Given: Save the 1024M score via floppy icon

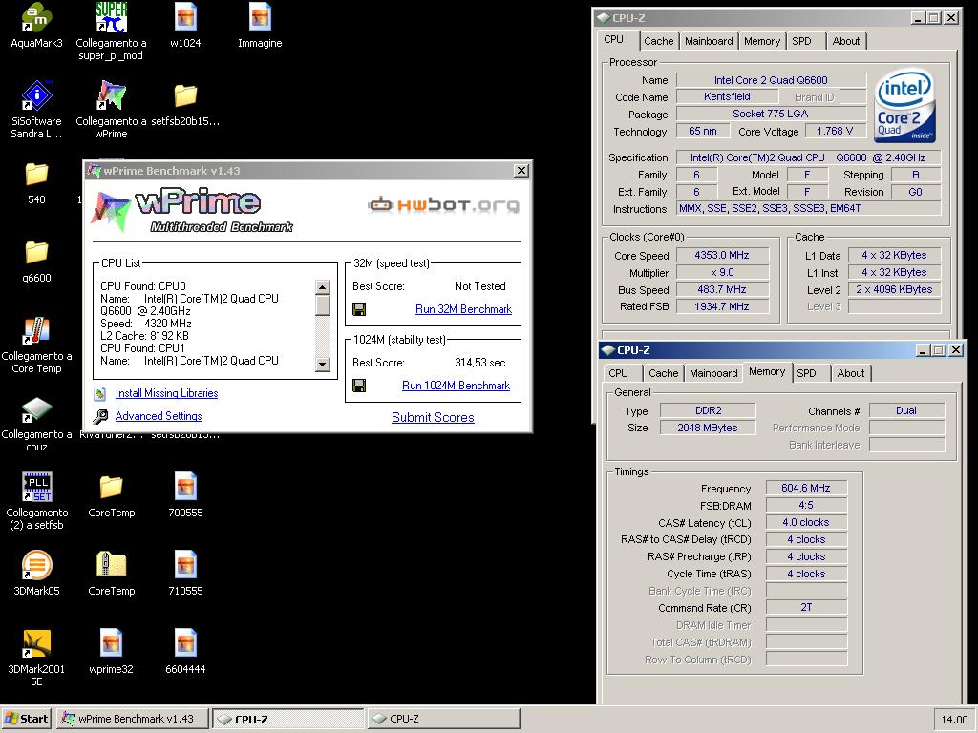Looking at the screenshot, I should point(359,386).
